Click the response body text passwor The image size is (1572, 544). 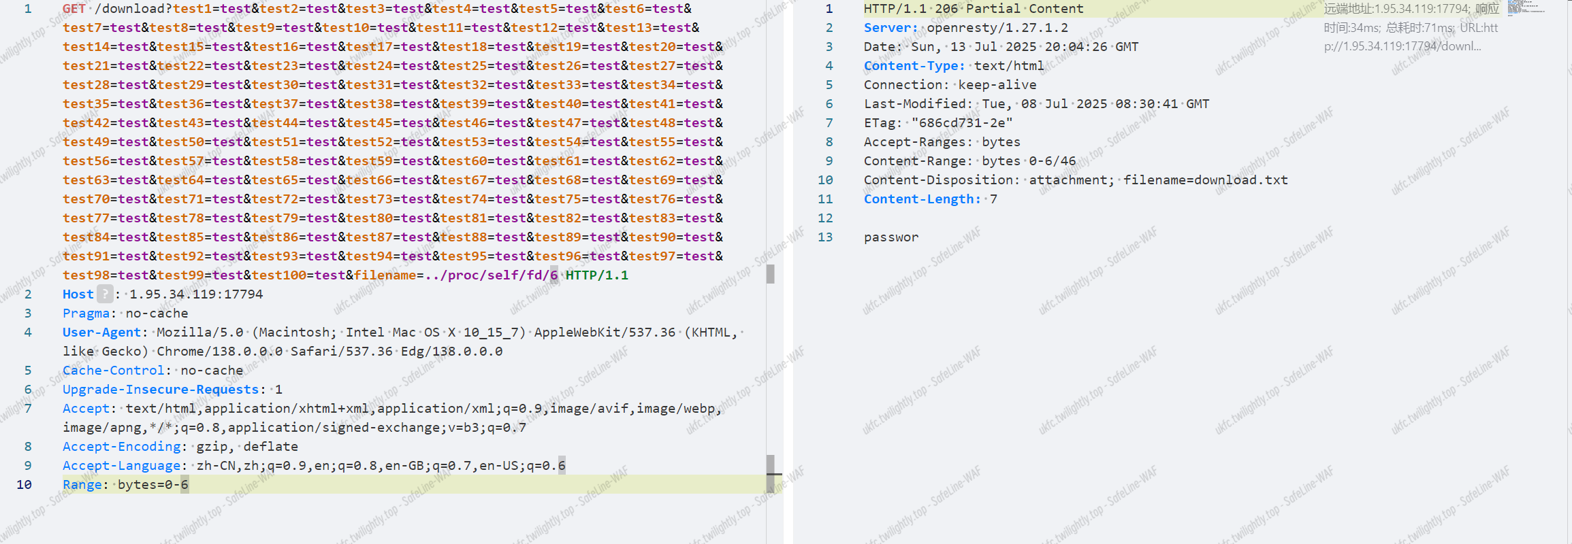click(891, 237)
